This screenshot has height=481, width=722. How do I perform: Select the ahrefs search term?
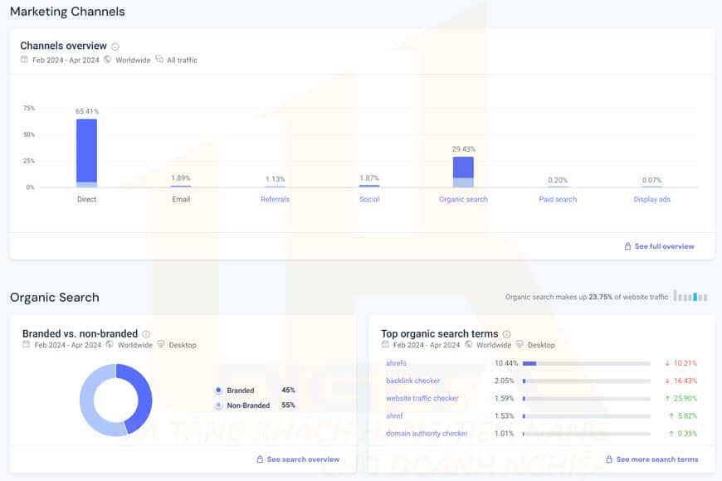coord(396,363)
